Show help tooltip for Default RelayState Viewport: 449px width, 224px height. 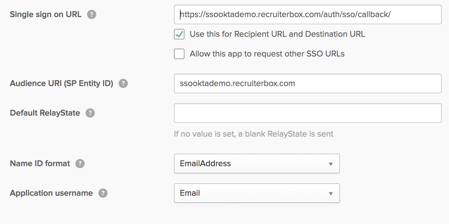click(x=90, y=113)
